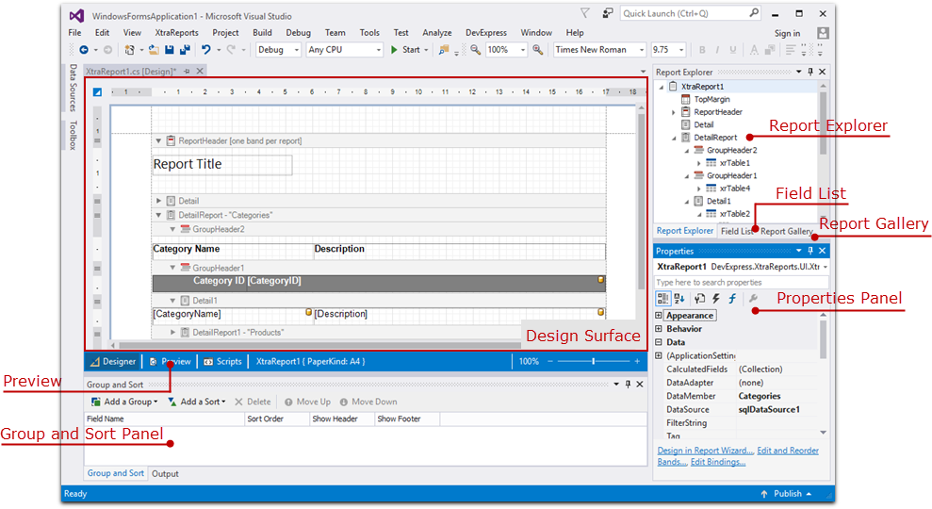Collapse the ReportHeader band
The height and width of the screenshot is (509, 932).
(158, 141)
